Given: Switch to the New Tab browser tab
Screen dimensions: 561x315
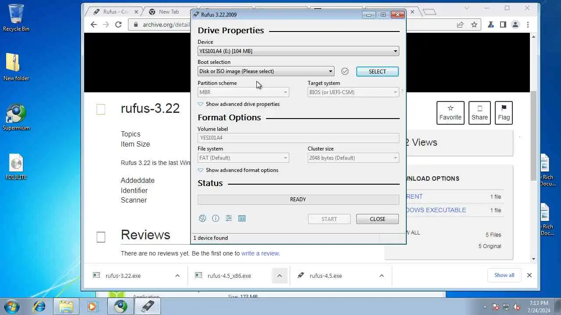Looking at the screenshot, I should tap(169, 12).
